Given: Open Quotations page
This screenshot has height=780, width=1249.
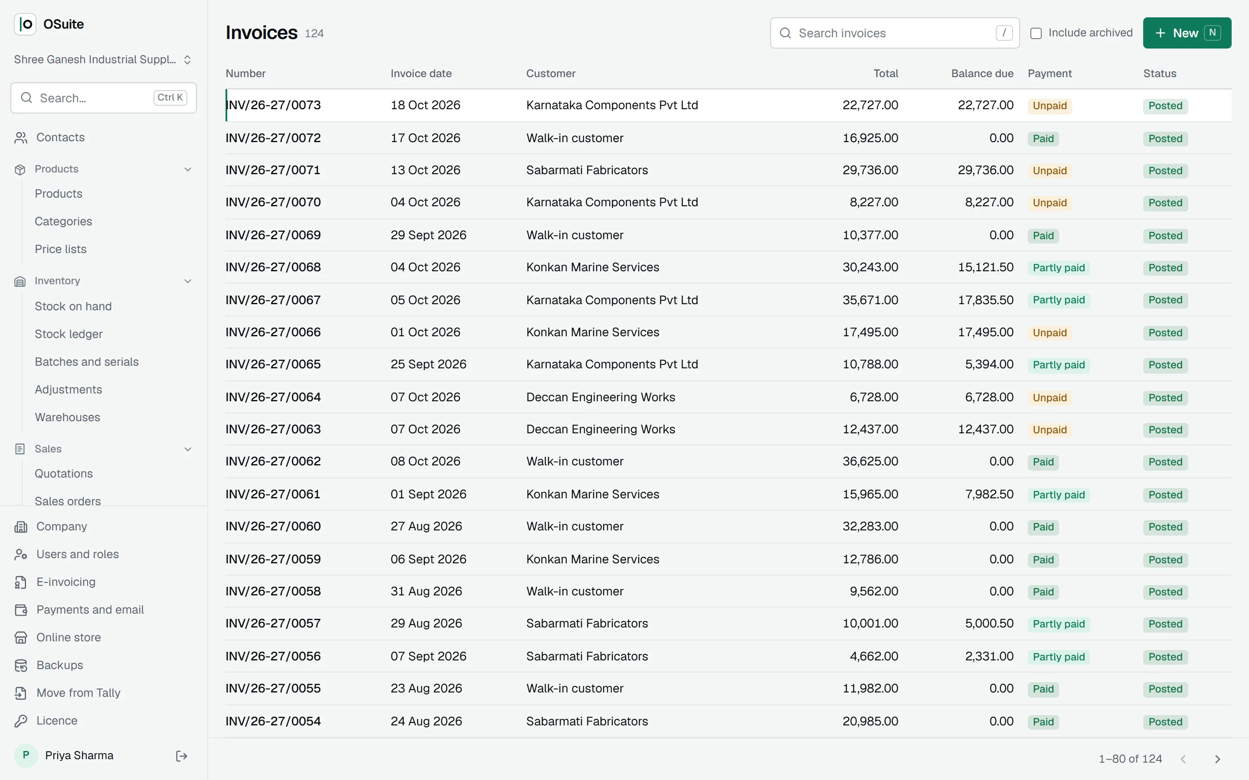Looking at the screenshot, I should [x=64, y=474].
